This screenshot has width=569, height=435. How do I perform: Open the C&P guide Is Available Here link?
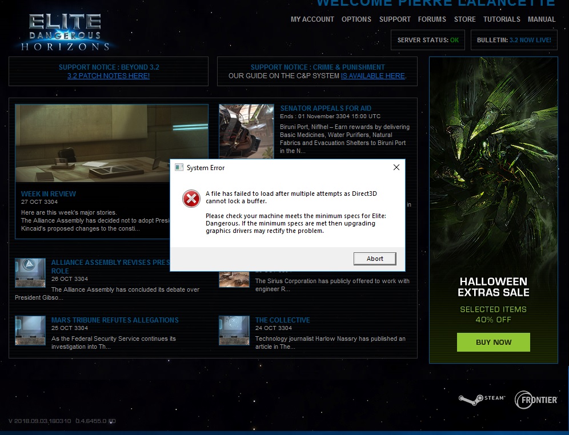pos(373,76)
